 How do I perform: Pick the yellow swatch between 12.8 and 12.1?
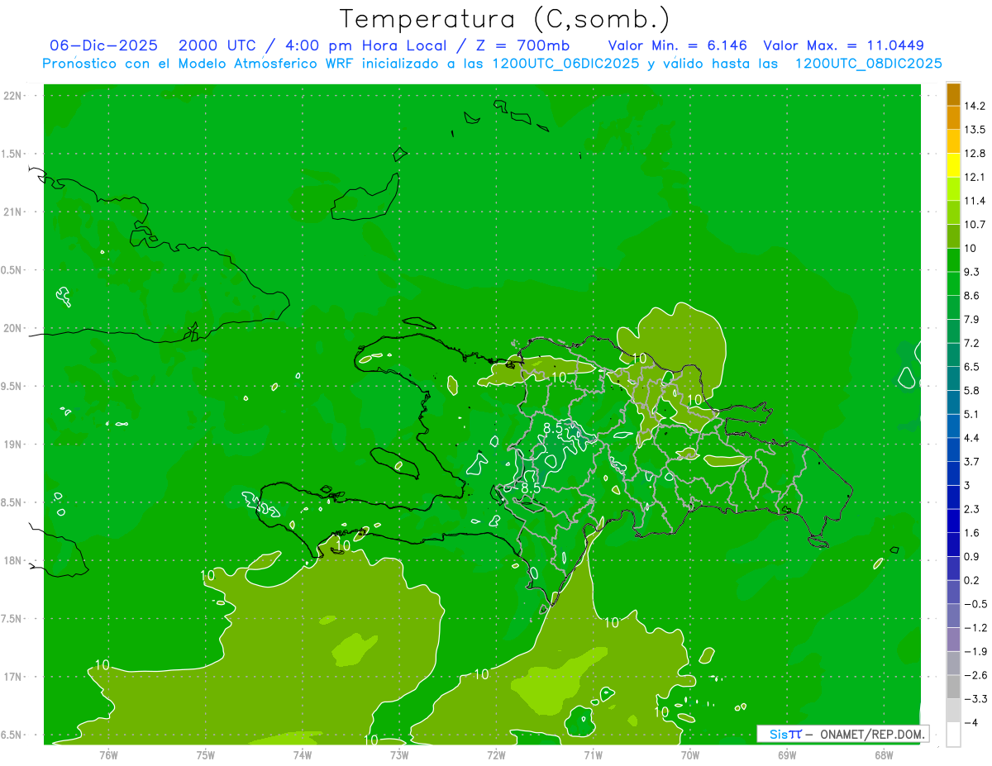(x=953, y=164)
